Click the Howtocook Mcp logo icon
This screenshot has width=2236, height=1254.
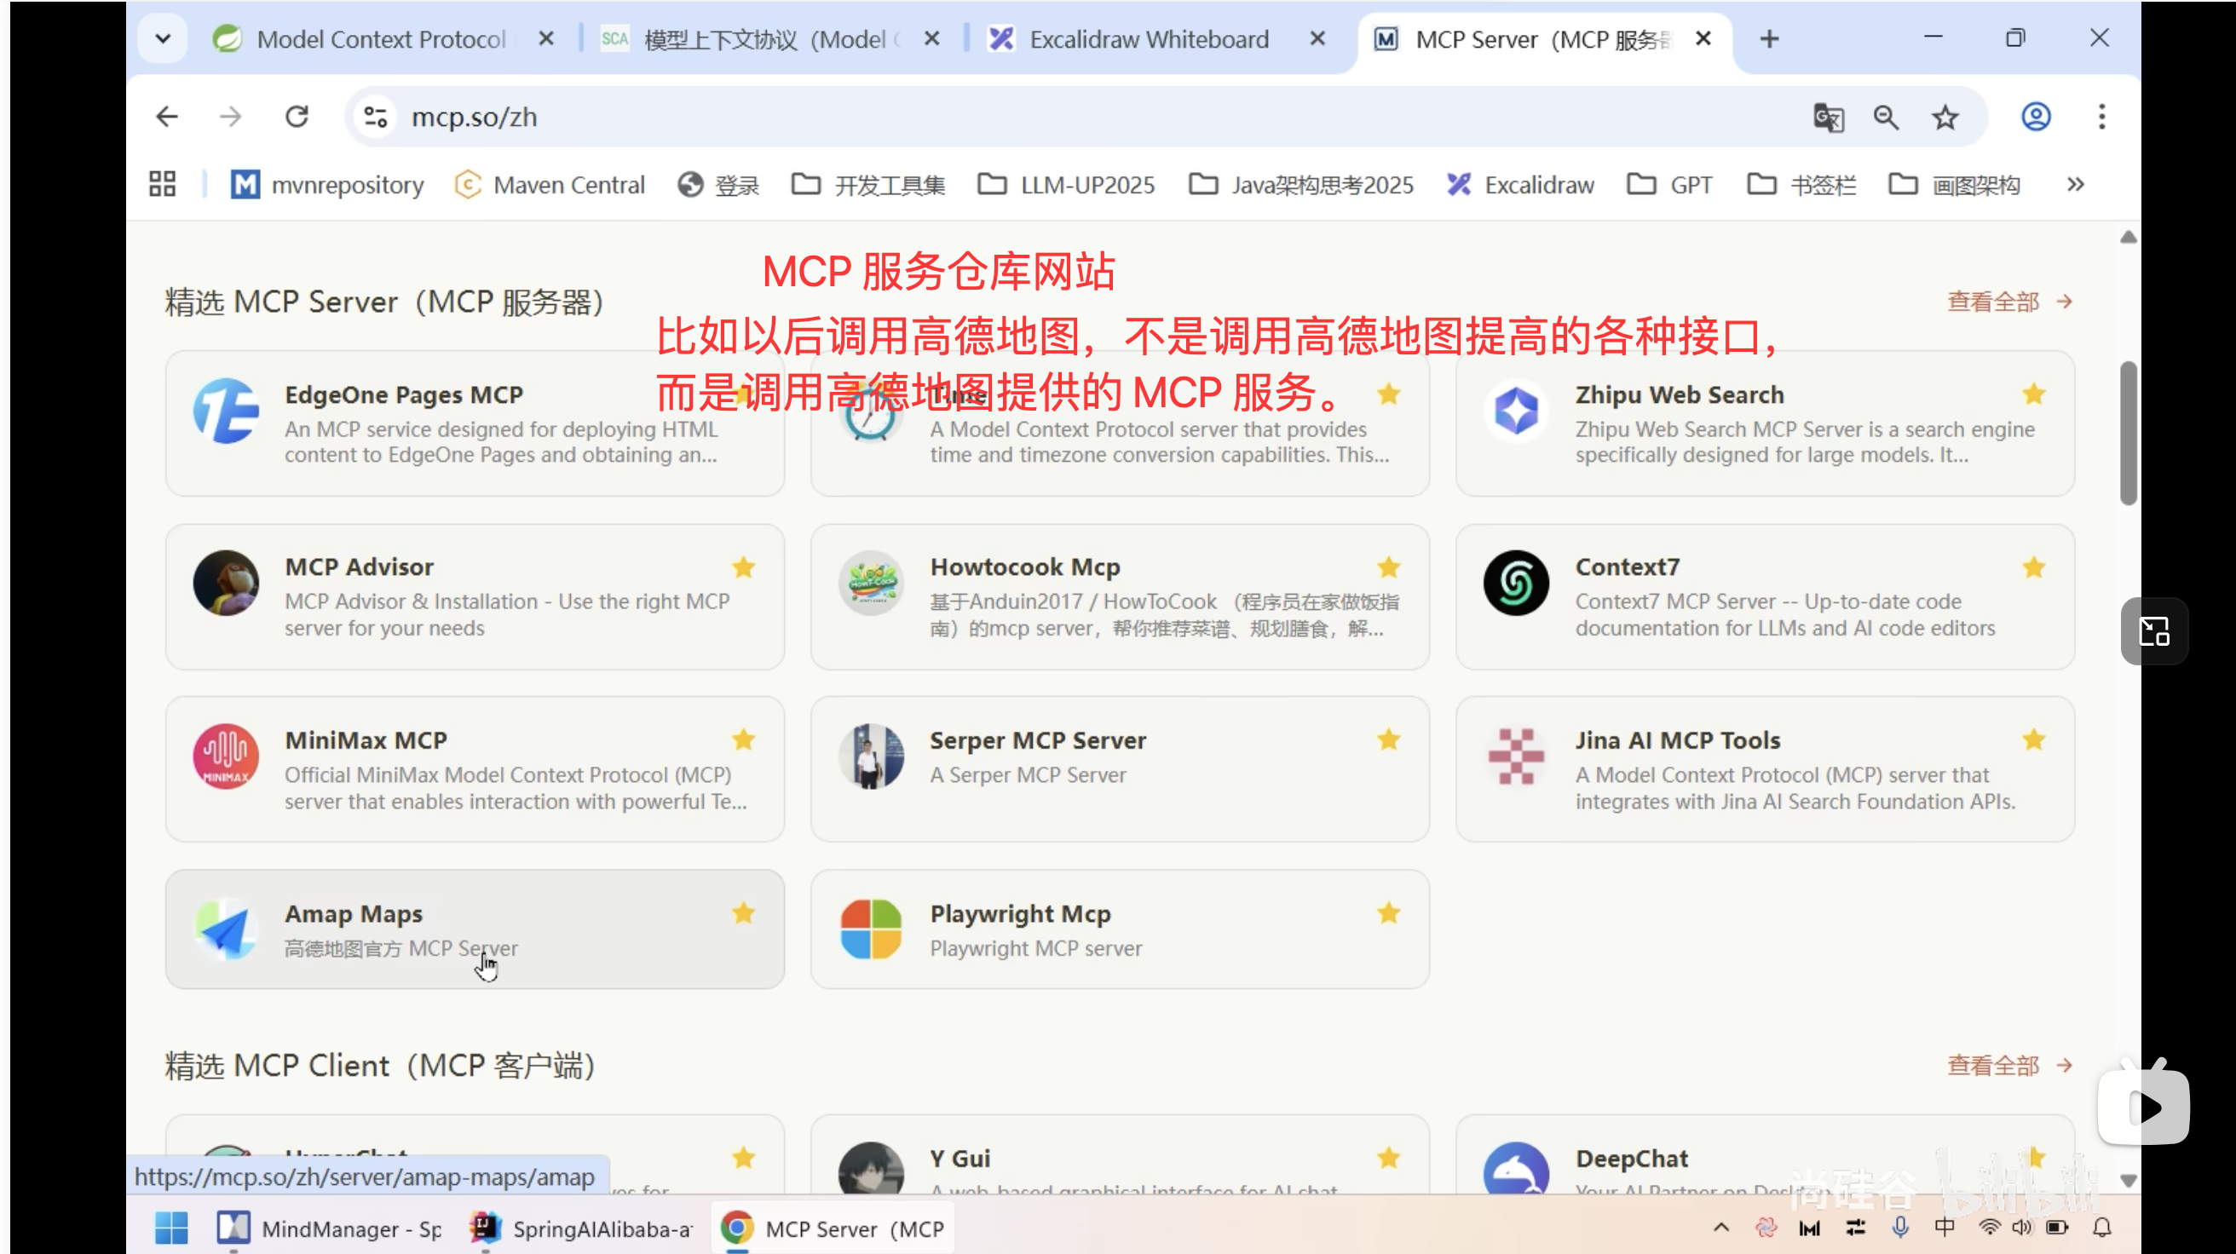871,584
